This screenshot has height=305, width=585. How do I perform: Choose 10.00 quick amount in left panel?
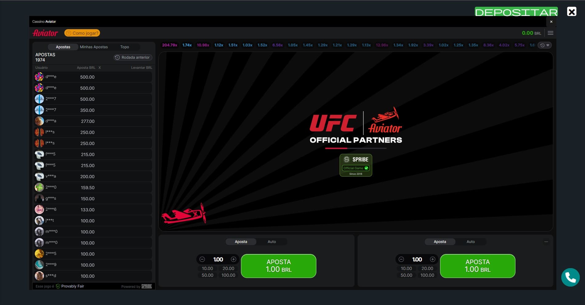pos(207,268)
